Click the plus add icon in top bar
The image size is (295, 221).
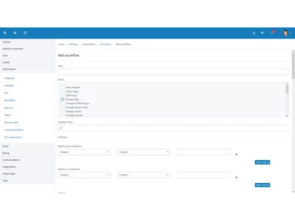point(262,32)
